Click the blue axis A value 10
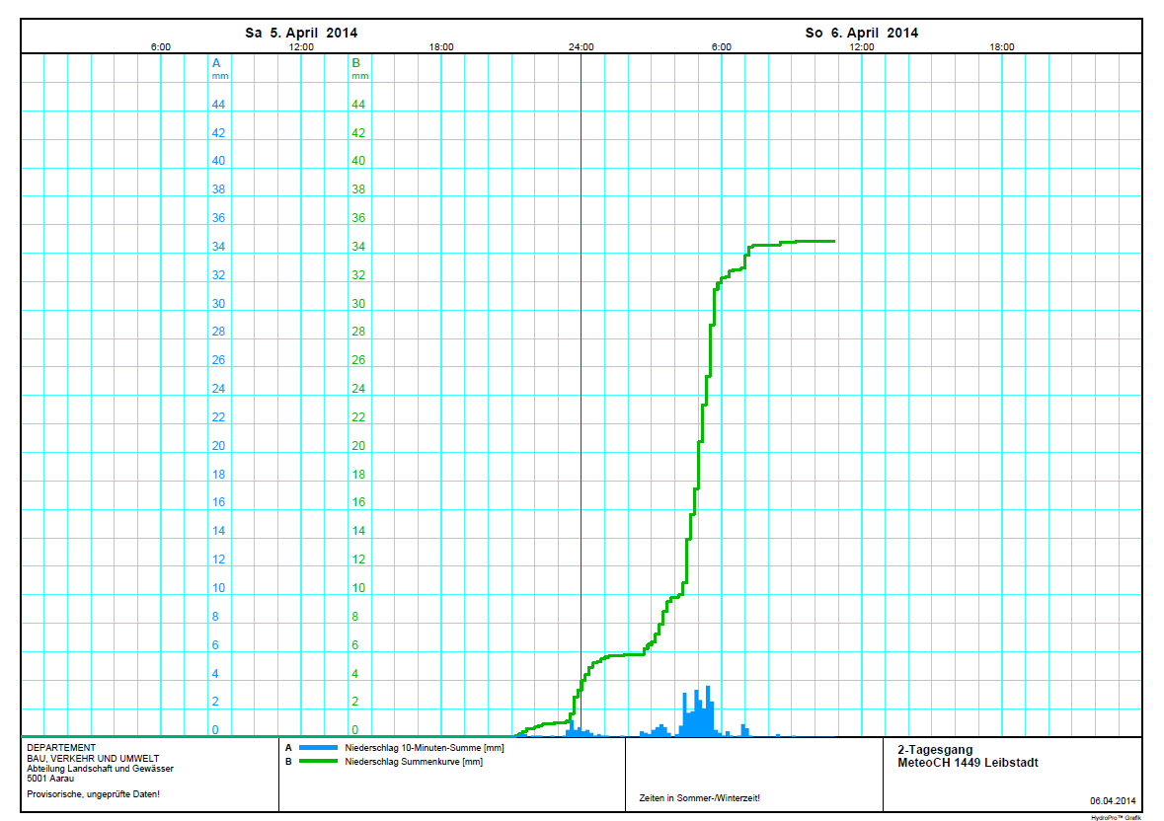 (x=218, y=588)
